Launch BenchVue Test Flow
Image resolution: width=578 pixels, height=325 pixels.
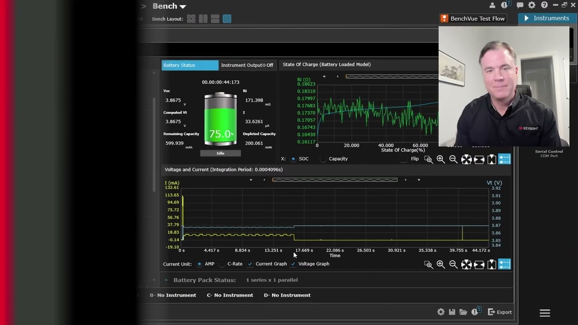pyautogui.click(x=472, y=19)
